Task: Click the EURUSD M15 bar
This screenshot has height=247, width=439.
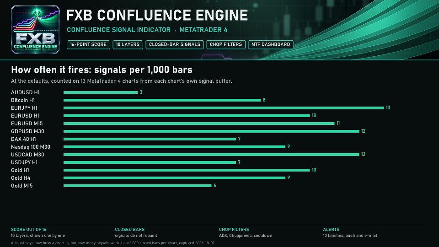Action: tap(199, 123)
